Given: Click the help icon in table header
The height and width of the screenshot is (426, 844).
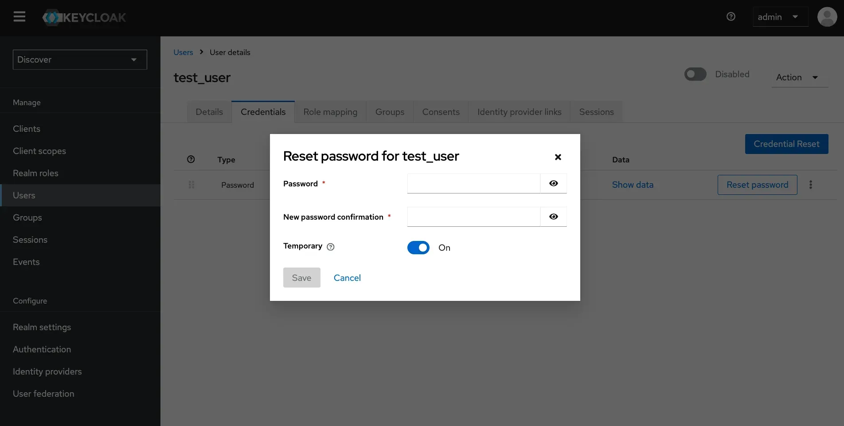Looking at the screenshot, I should coord(191,159).
